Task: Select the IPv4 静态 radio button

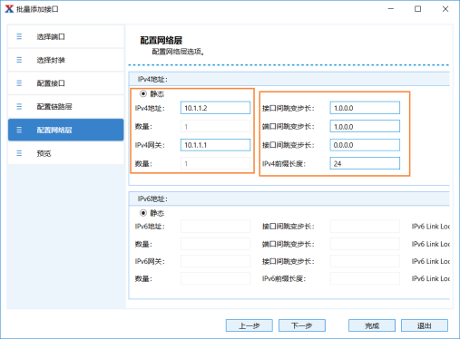Action: click(x=143, y=93)
